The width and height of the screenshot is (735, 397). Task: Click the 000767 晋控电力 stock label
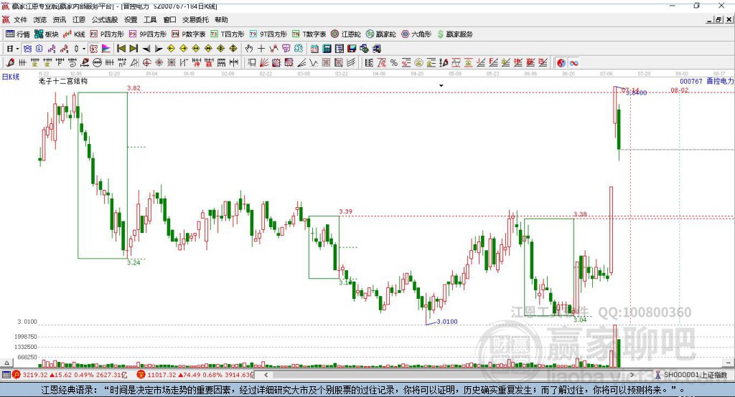pos(707,81)
